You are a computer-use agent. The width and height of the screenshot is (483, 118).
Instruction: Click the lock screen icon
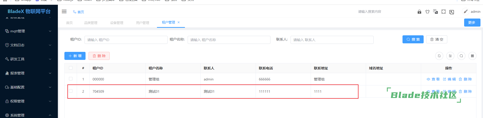pyautogui.click(x=419, y=12)
